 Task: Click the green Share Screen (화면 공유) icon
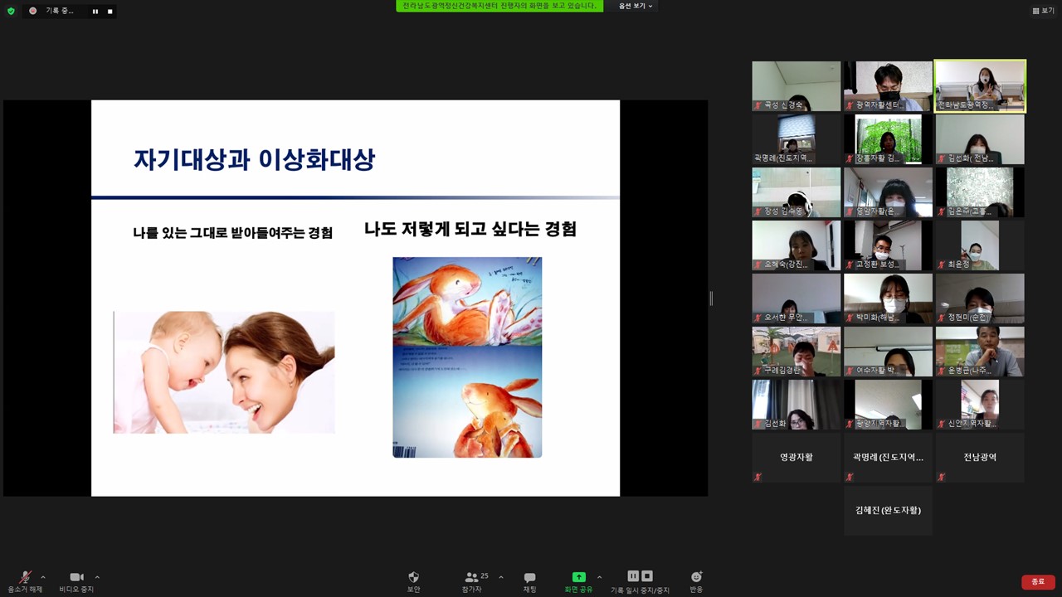(578, 577)
